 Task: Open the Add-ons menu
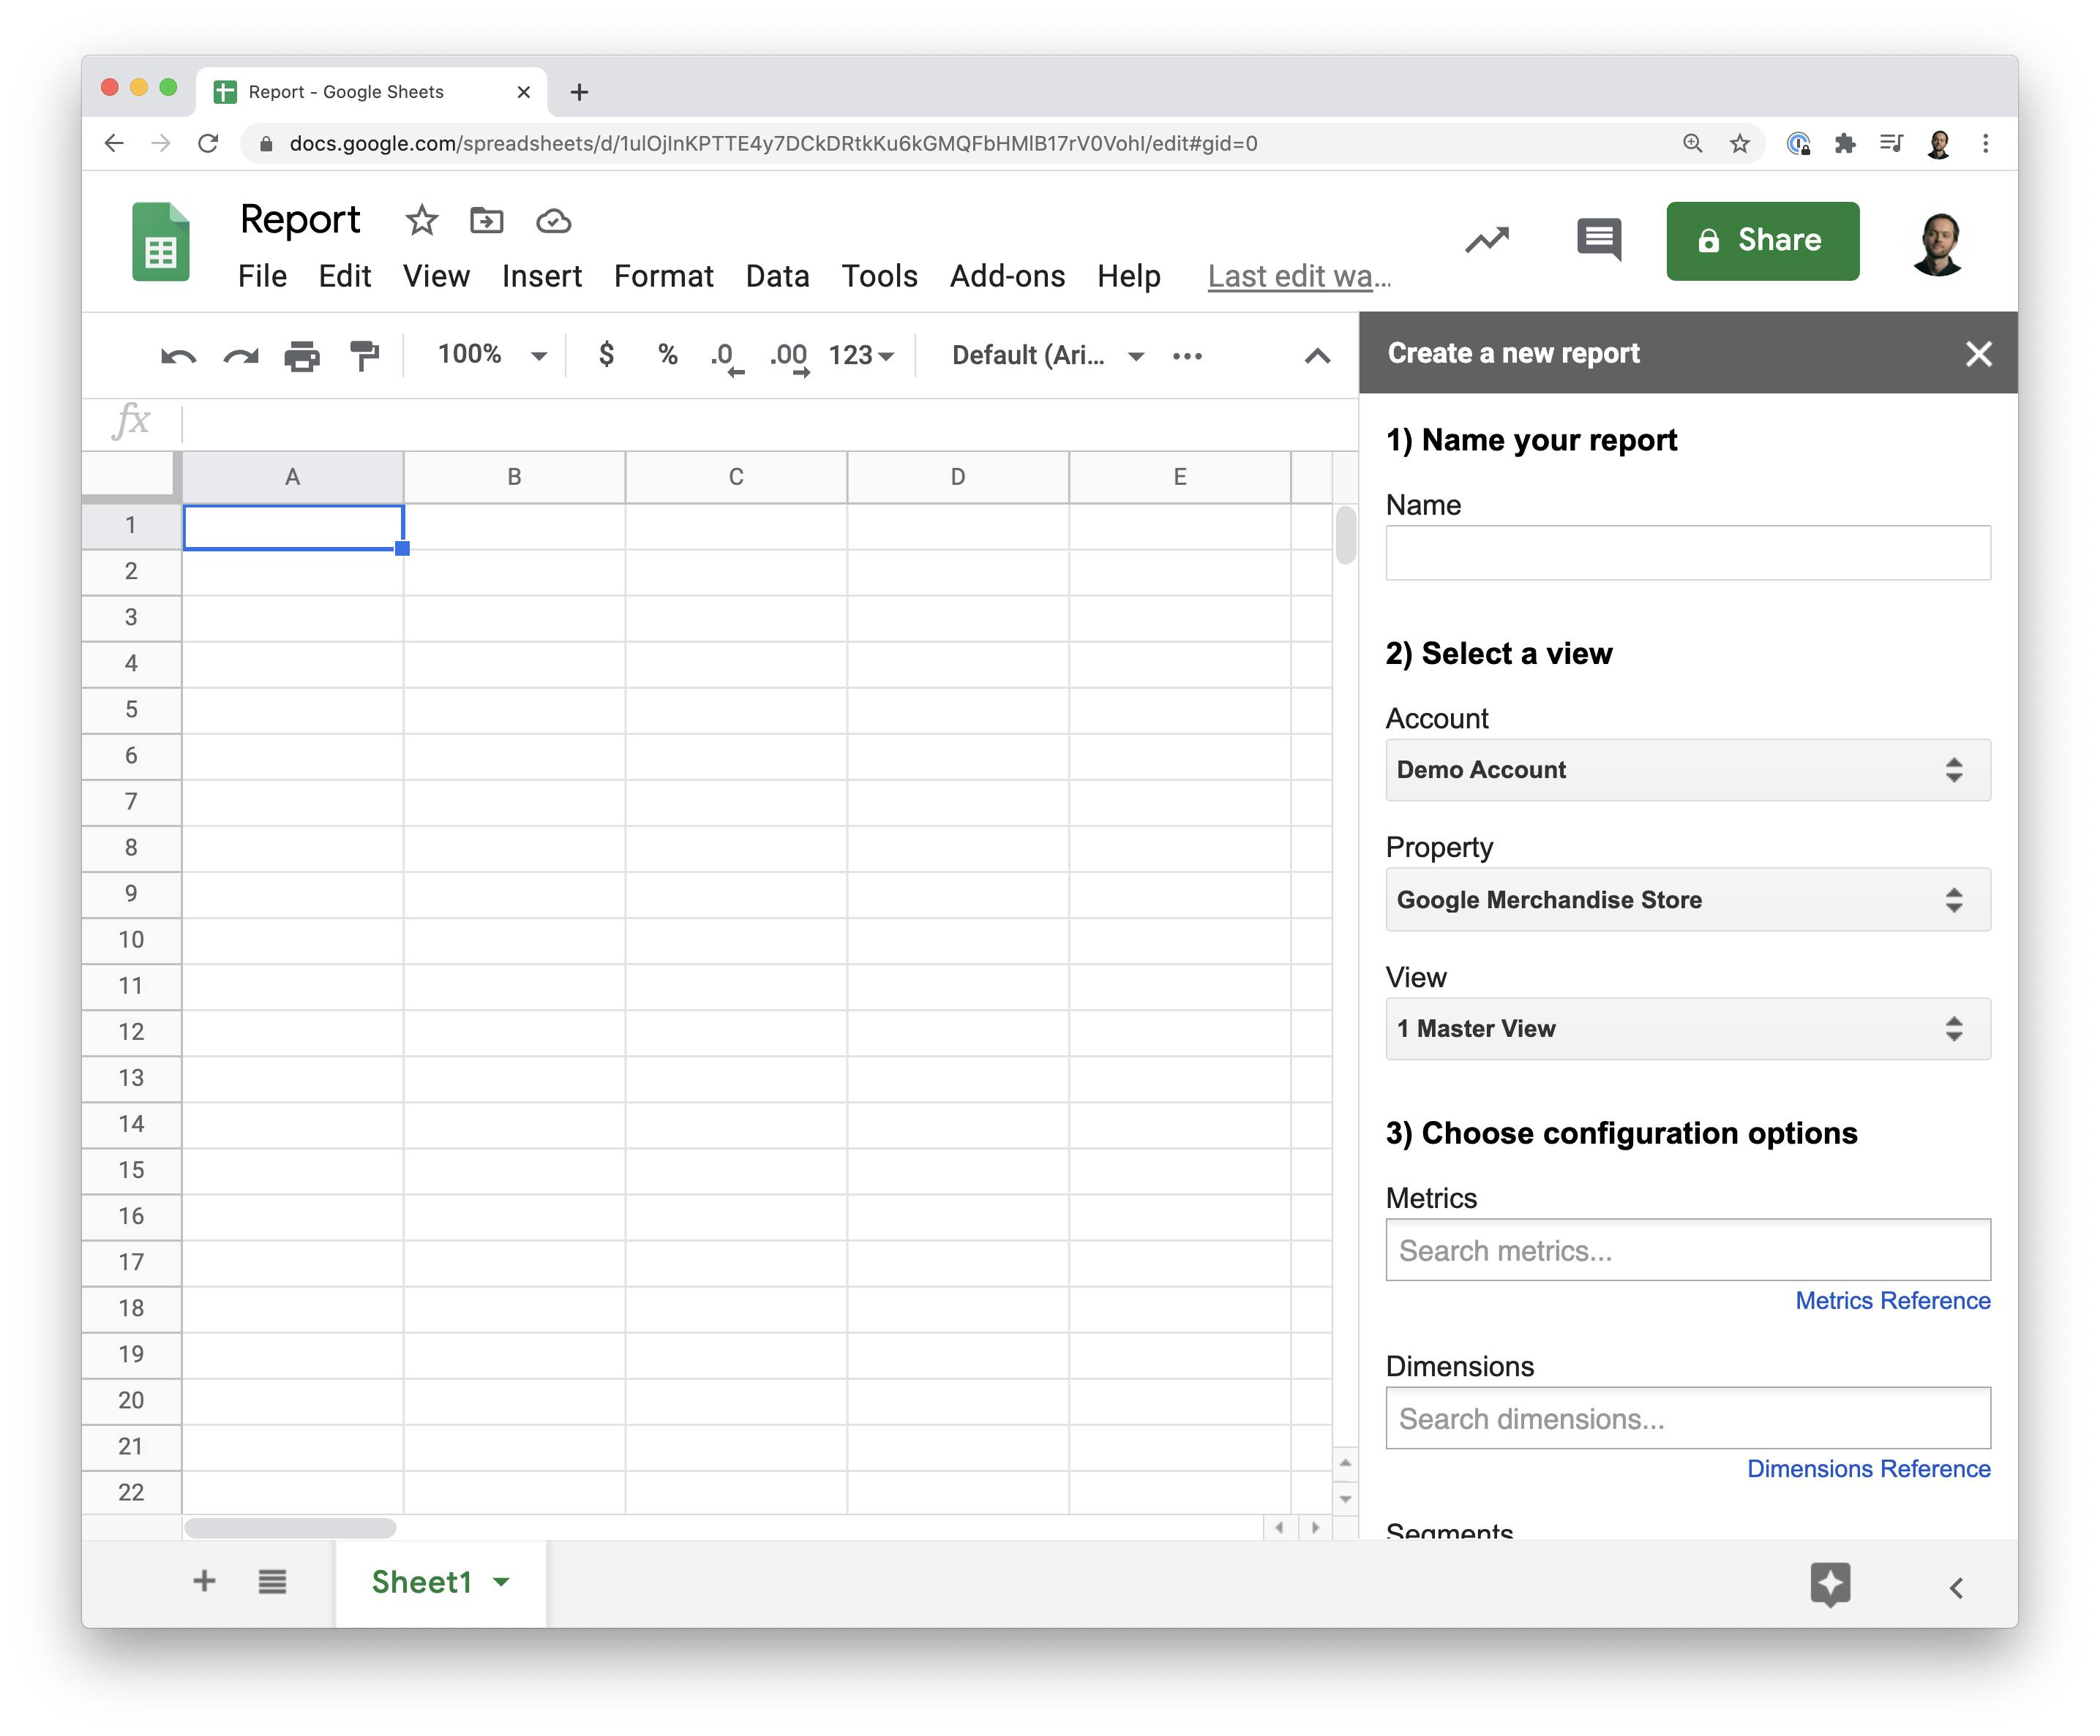(x=1007, y=276)
